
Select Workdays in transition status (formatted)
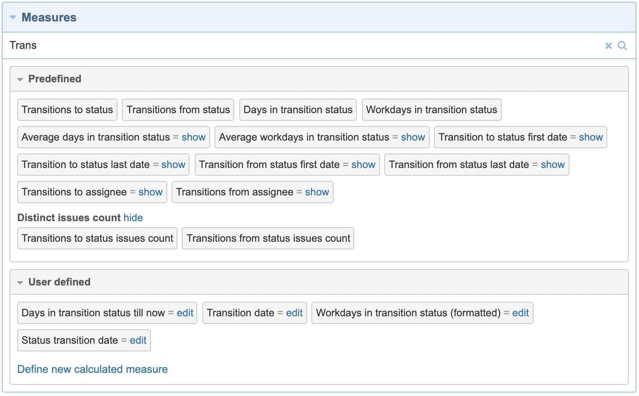coord(408,313)
